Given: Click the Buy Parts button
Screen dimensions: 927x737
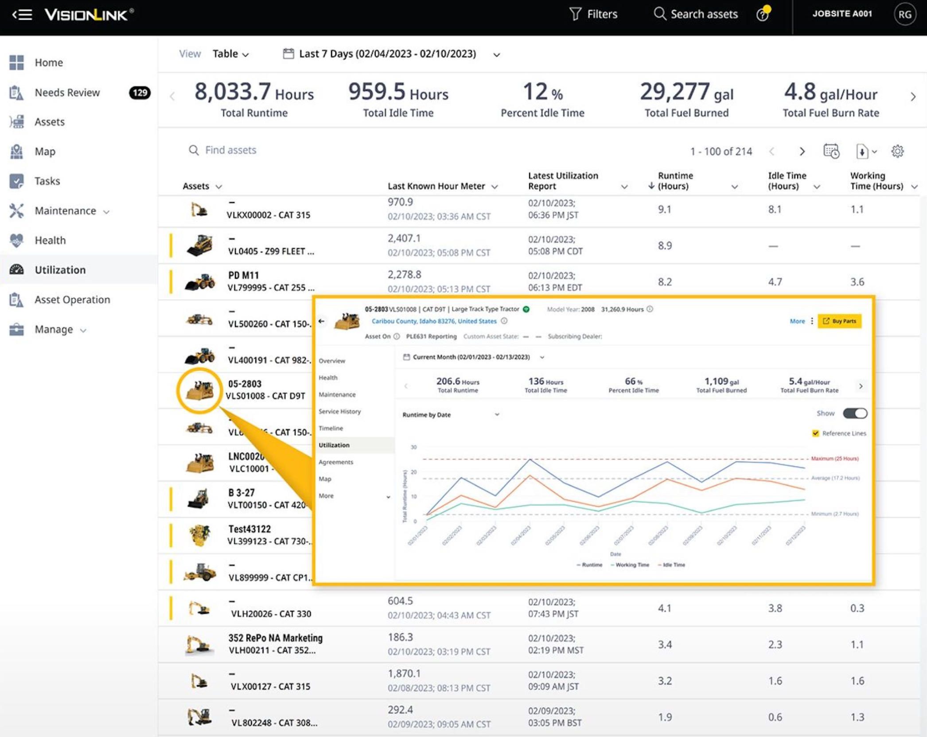Looking at the screenshot, I should click(839, 321).
